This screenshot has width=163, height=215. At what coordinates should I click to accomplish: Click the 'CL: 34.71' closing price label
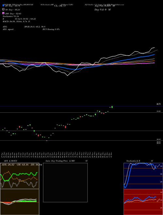tap(60, 6)
